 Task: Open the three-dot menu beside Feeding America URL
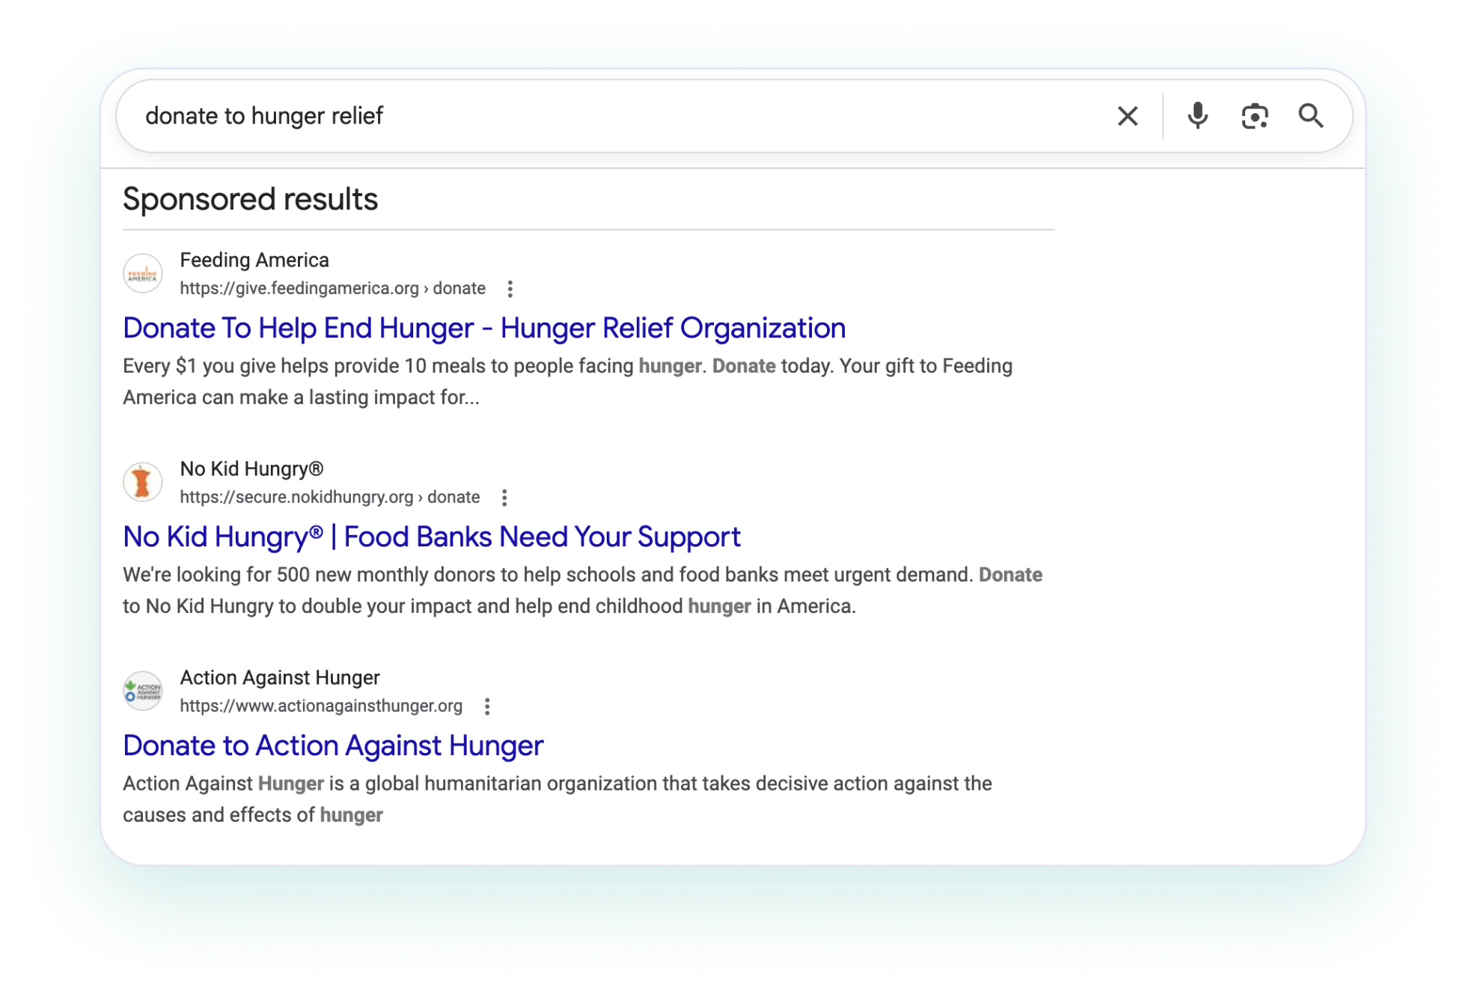510,289
